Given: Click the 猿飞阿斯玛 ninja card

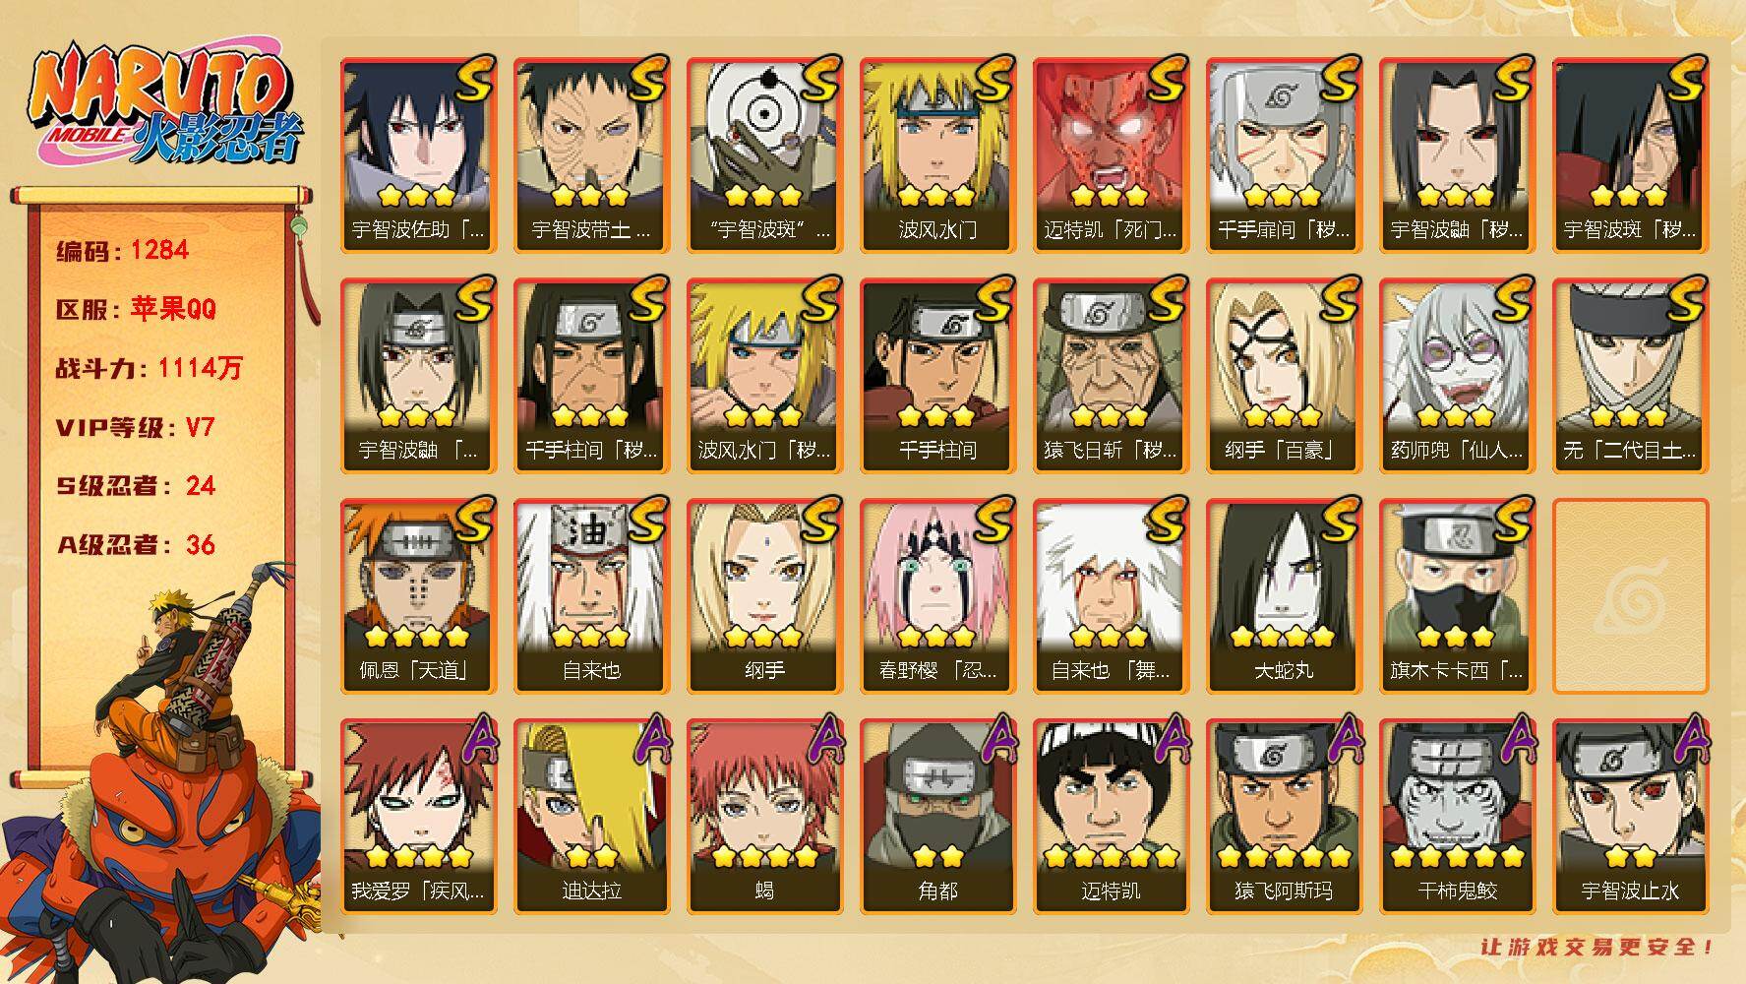Looking at the screenshot, I should point(1284,817).
